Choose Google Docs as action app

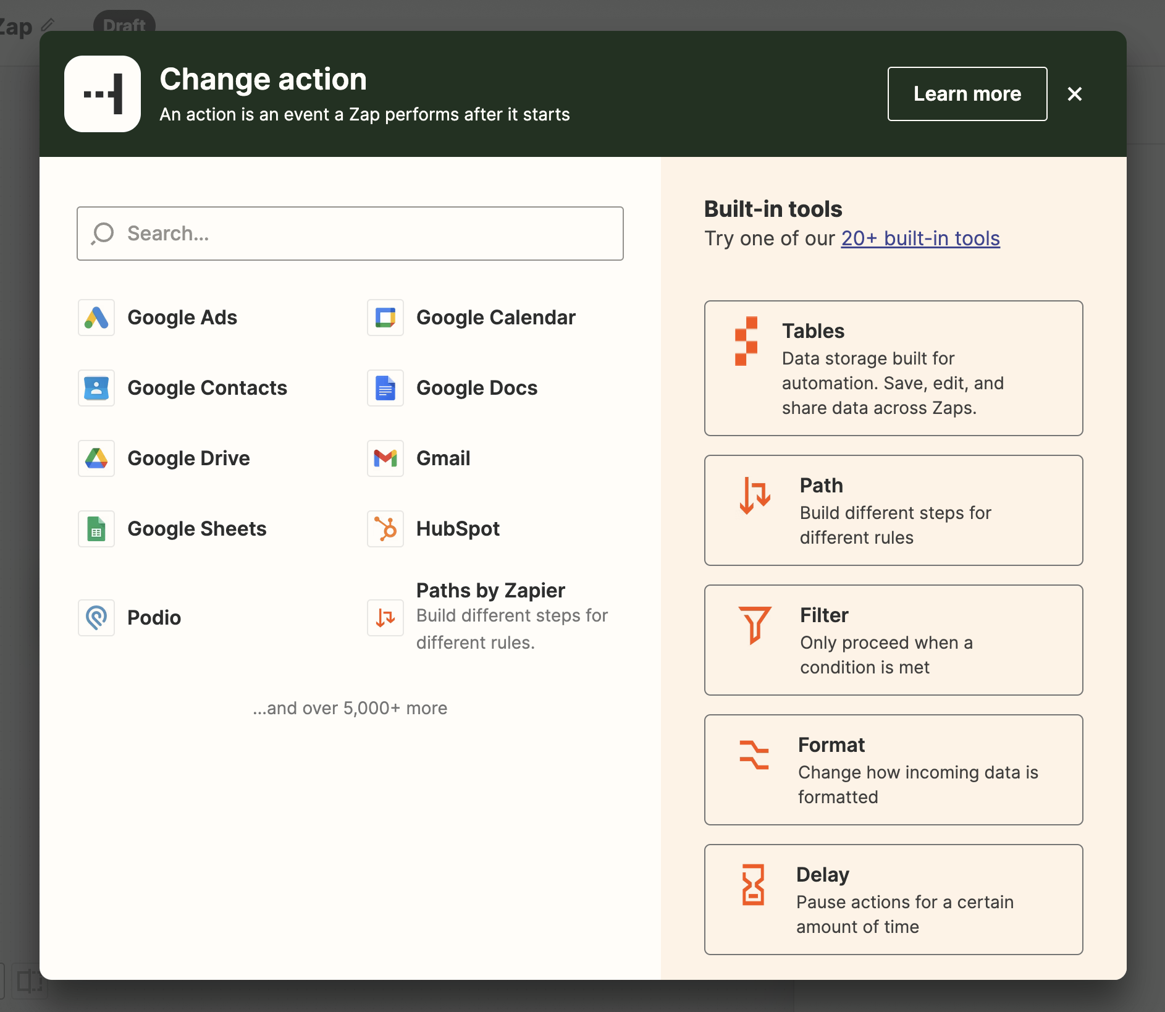tap(477, 388)
